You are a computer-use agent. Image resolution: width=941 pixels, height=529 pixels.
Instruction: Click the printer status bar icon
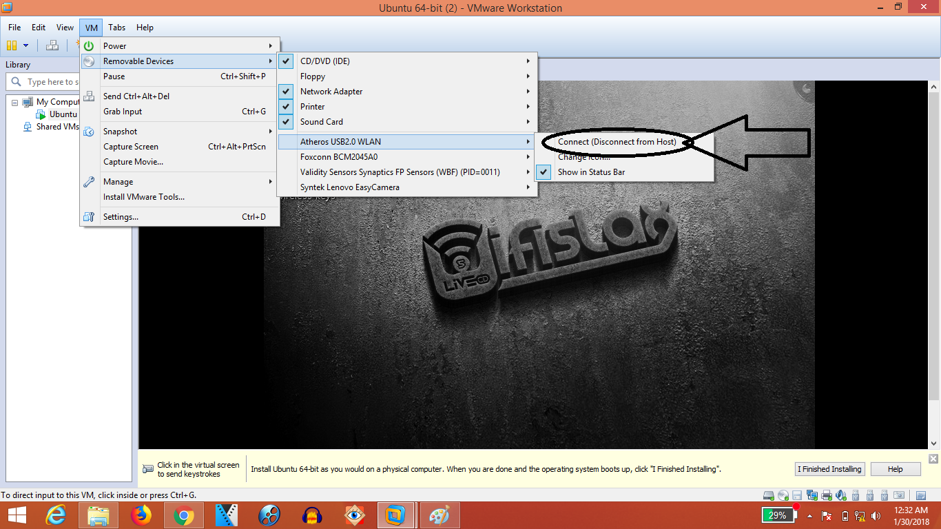[x=825, y=495]
